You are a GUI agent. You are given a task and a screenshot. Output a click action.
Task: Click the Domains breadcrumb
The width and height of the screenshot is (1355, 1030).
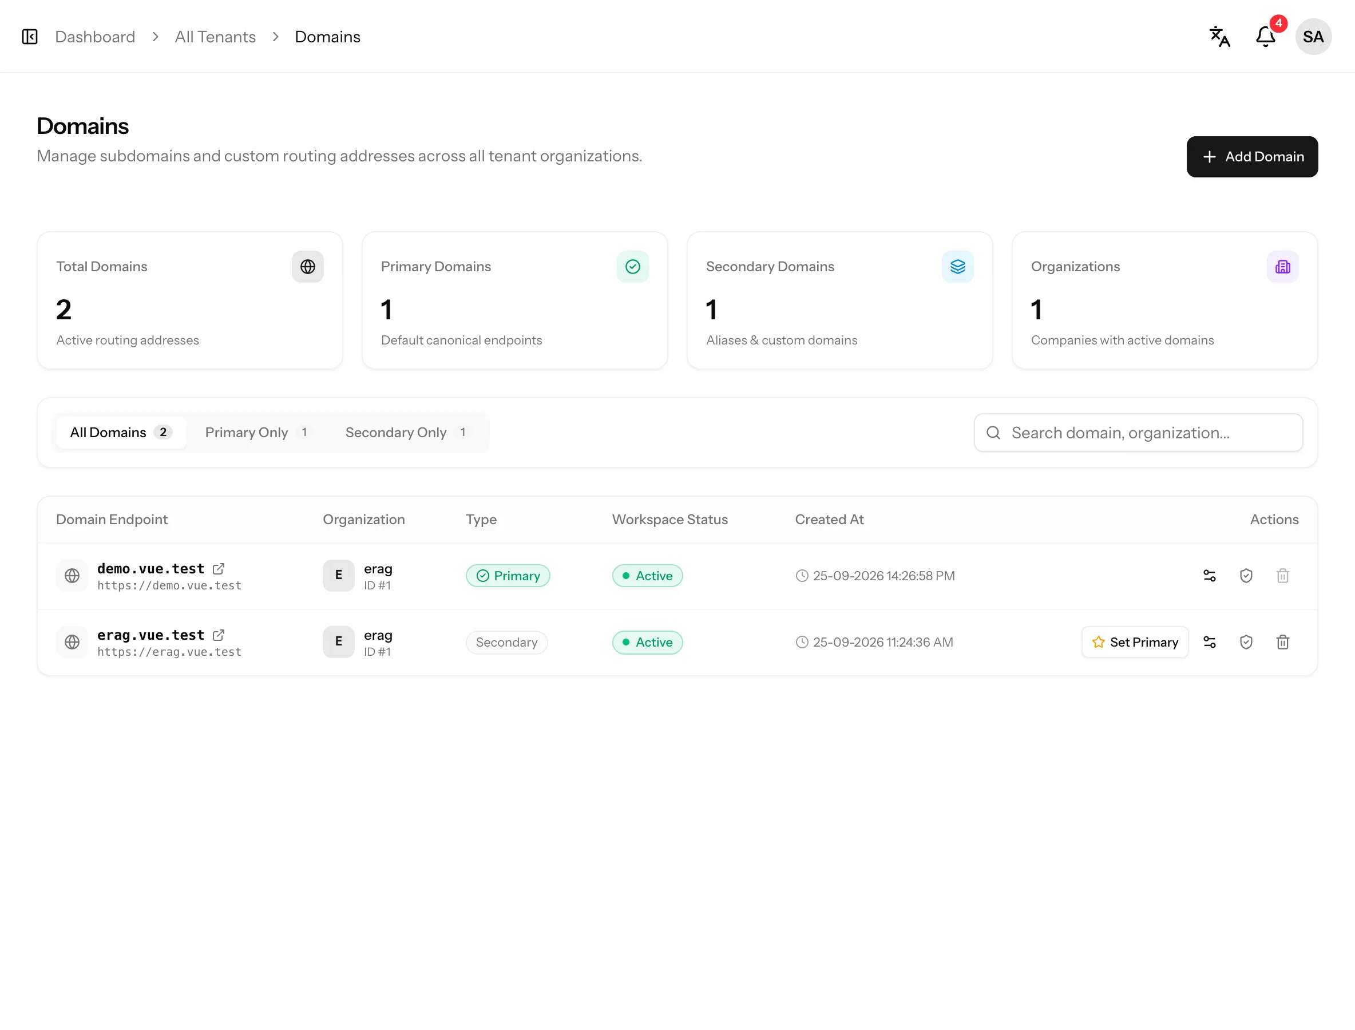pyautogui.click(x=327, y=37)
